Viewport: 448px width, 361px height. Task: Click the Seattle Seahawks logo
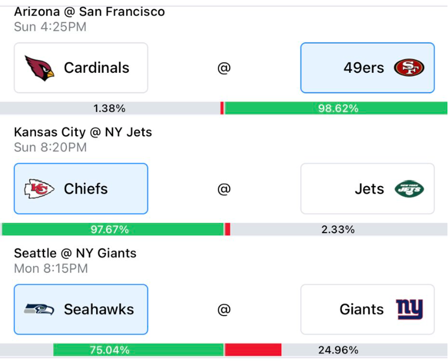[39, 309]
